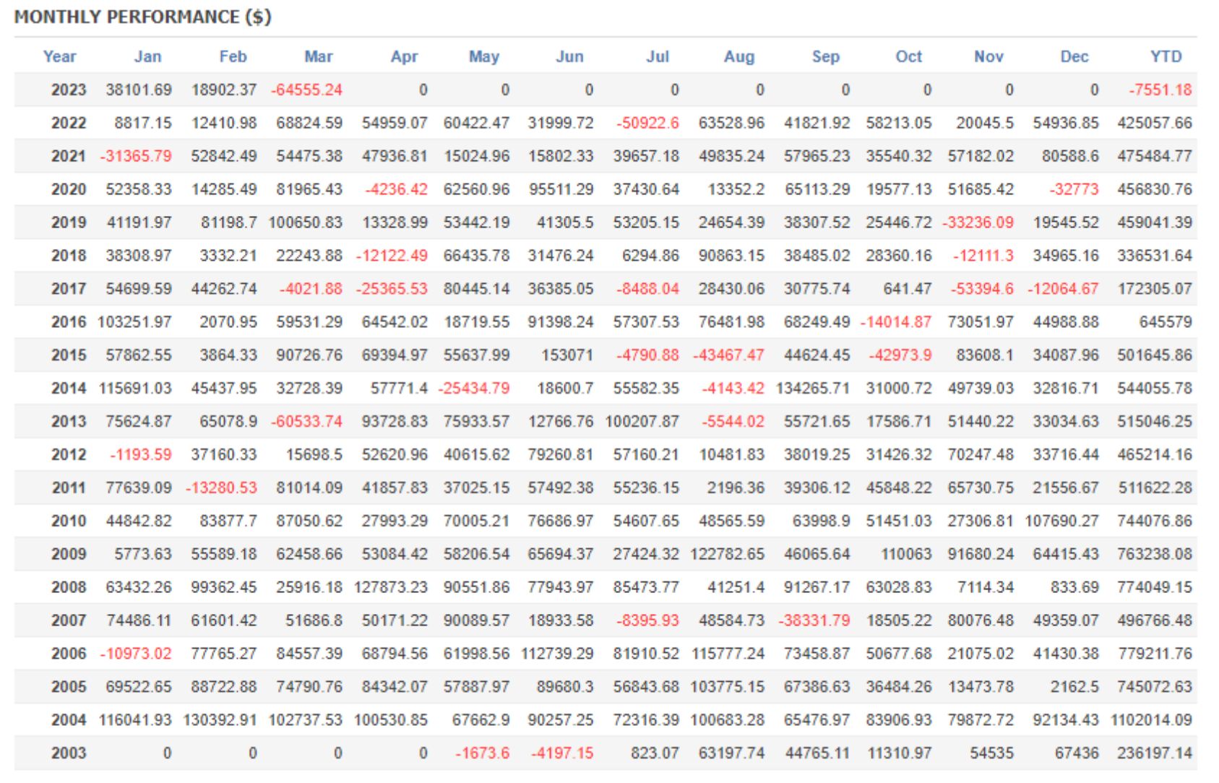1219x783 pixels.
Task: Select the 2014 year row label
Action: point(68,389)
